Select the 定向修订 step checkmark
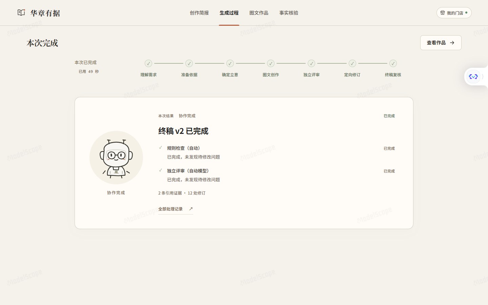 [x=352, y=63]
